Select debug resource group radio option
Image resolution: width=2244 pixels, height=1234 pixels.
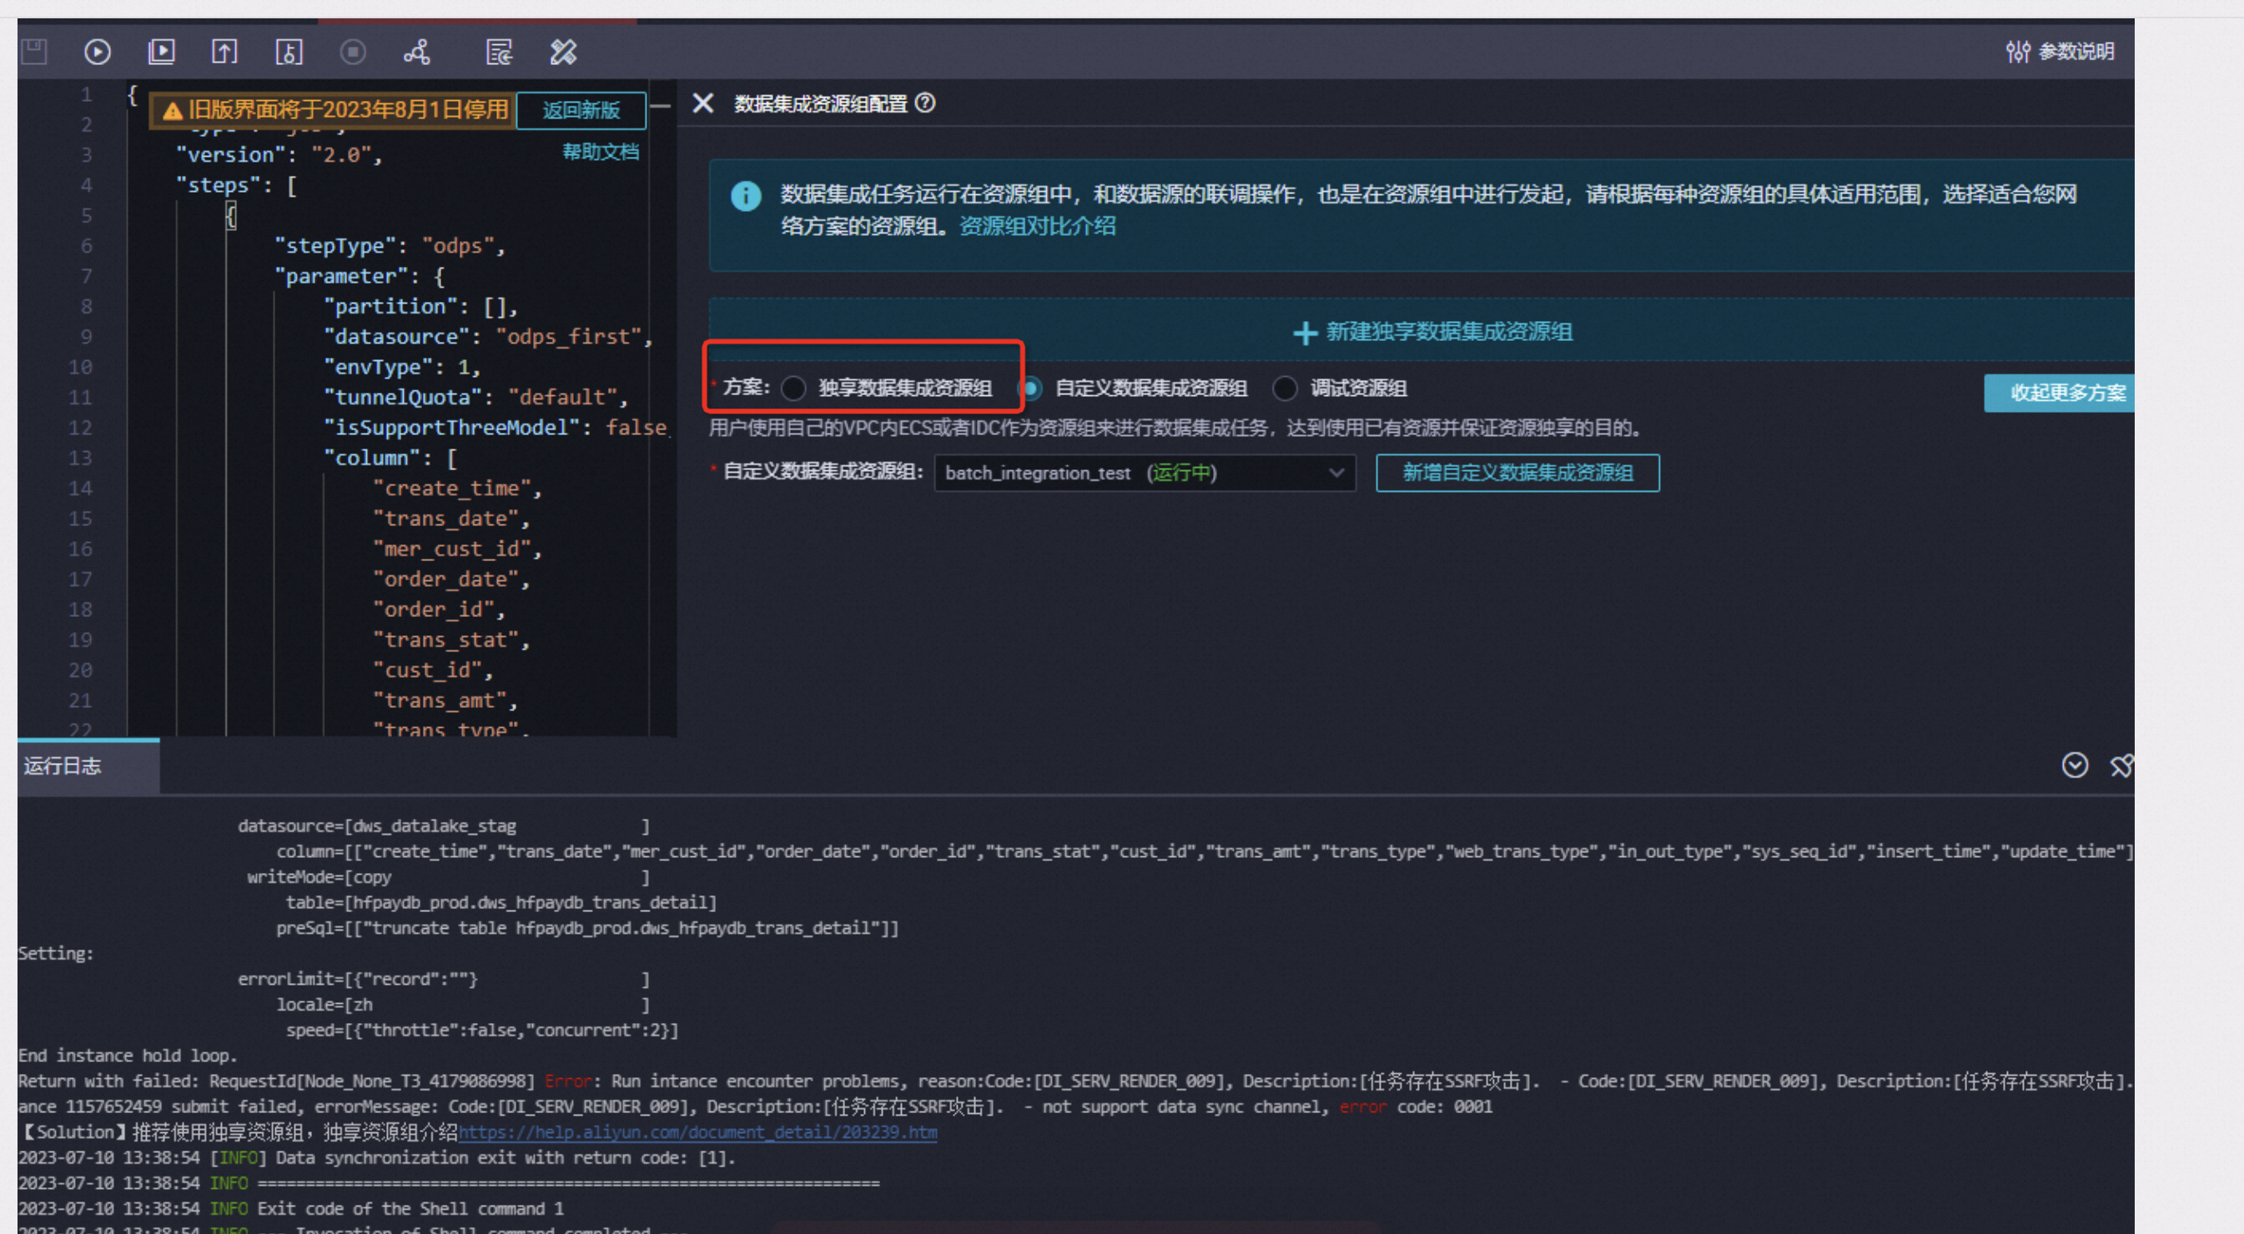pos(1285,389)
